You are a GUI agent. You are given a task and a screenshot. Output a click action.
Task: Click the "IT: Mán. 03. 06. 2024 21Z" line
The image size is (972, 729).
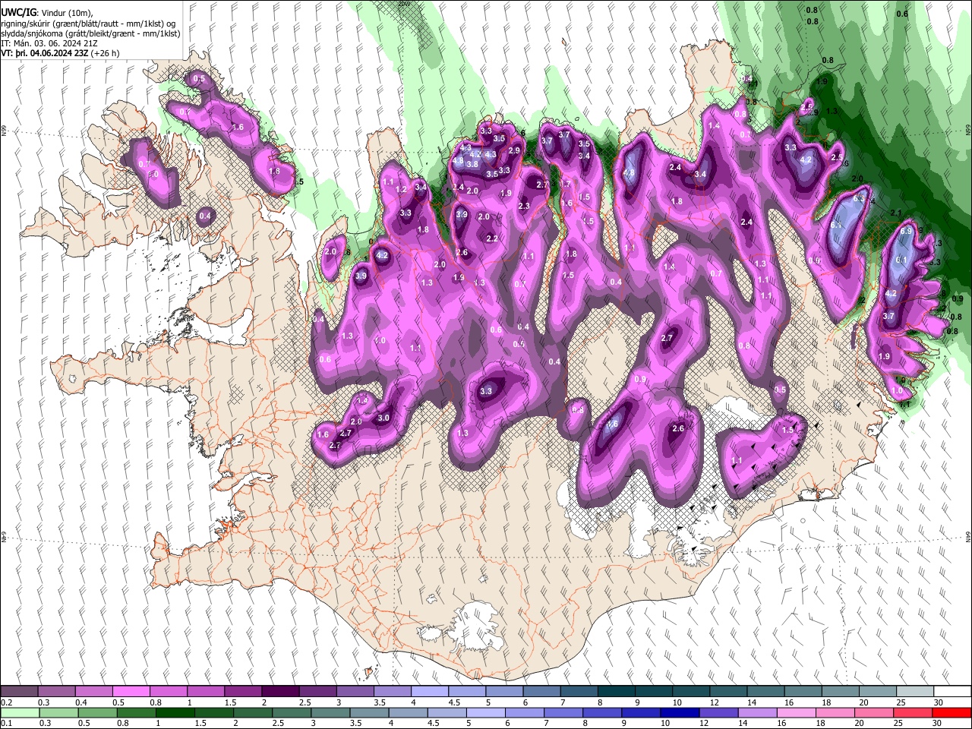coord(49,43)
